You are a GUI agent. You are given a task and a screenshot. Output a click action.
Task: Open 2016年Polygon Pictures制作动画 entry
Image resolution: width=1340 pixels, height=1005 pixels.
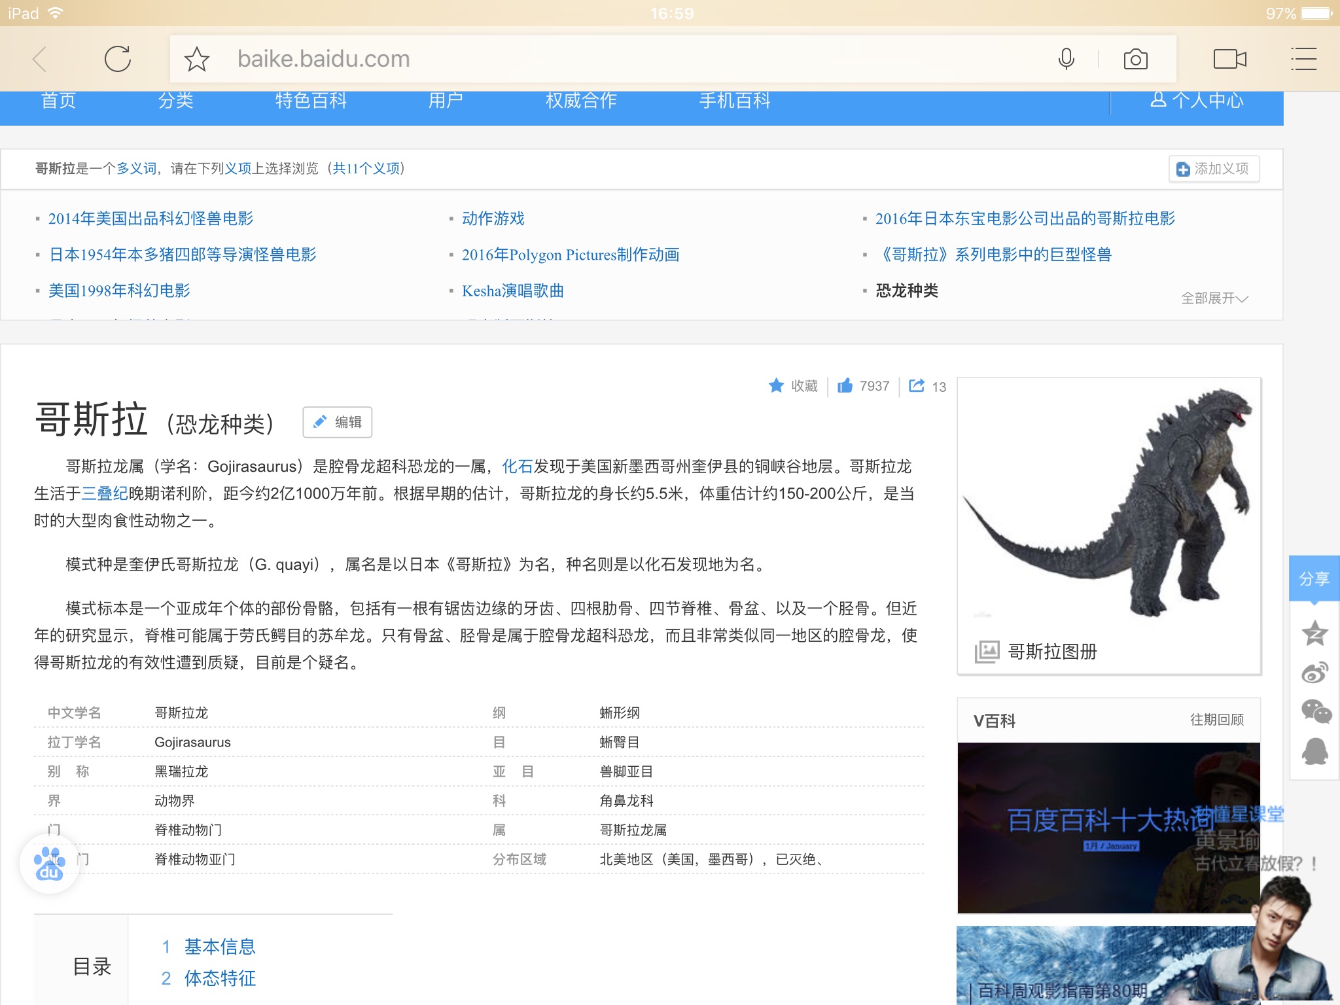tap(571, 255)
